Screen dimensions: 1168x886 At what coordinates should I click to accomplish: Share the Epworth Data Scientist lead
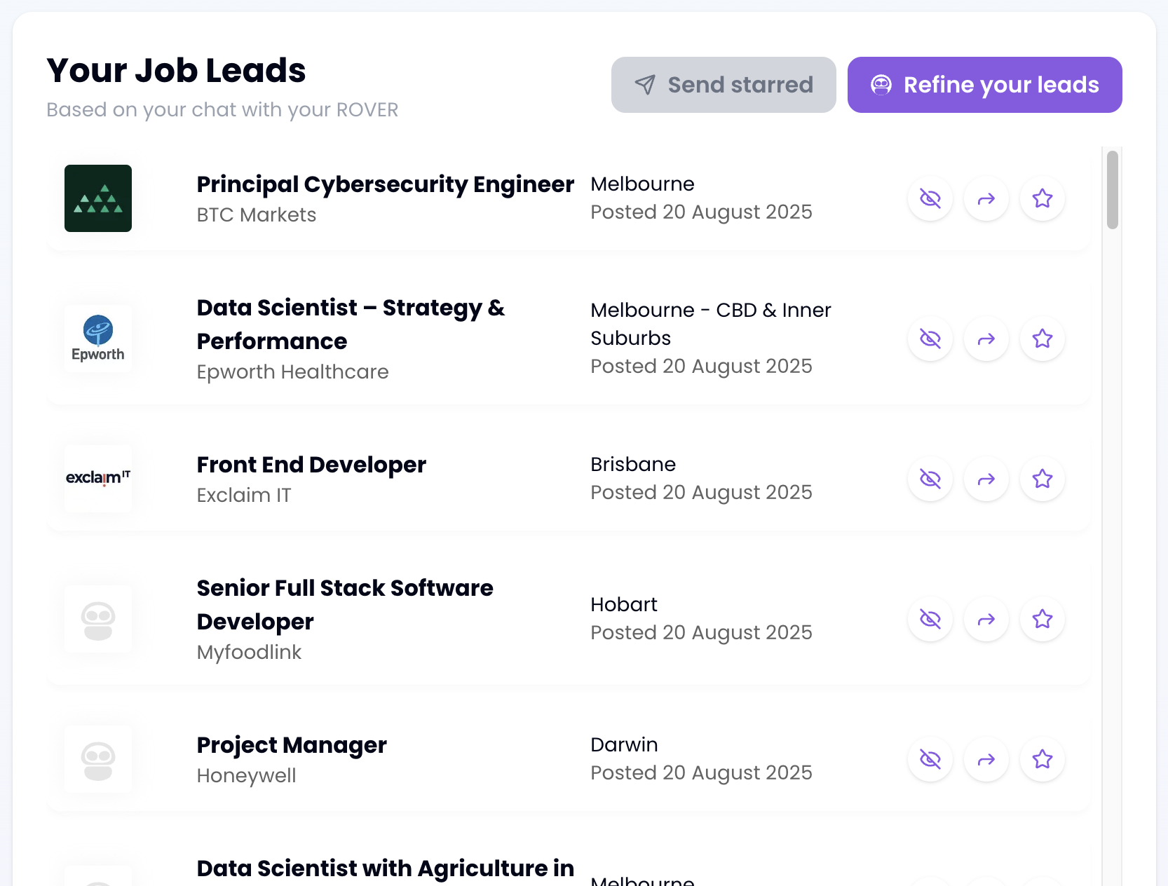[x=986, y=339]
